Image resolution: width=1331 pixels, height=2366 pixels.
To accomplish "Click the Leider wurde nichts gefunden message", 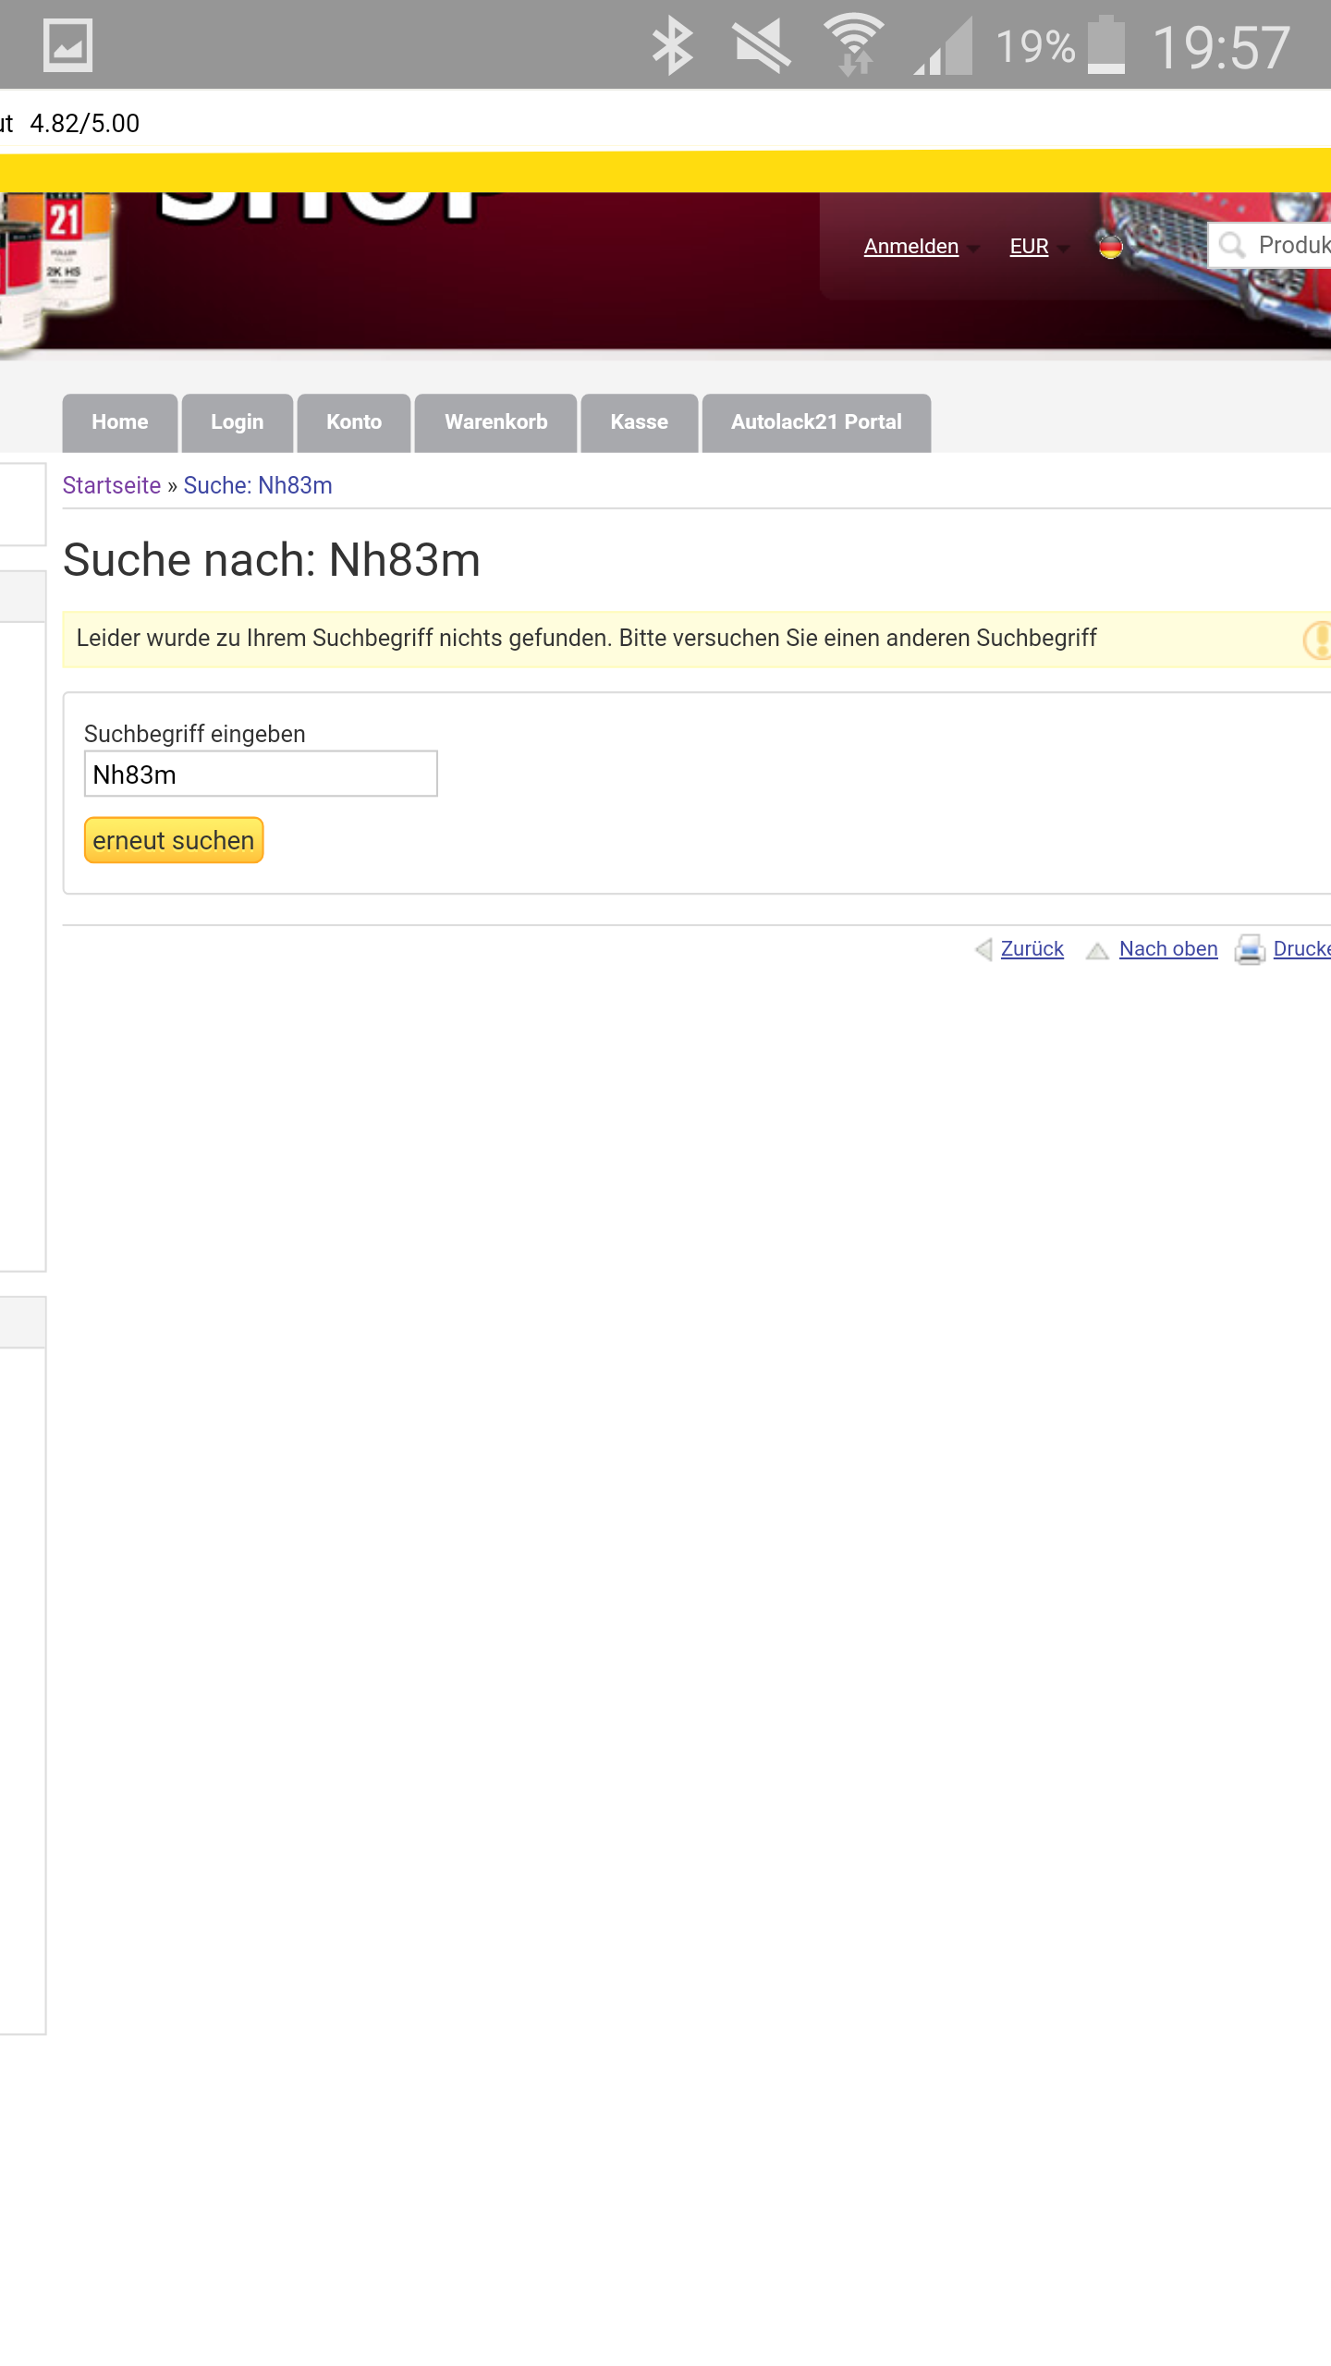I will tap(586, 639).
